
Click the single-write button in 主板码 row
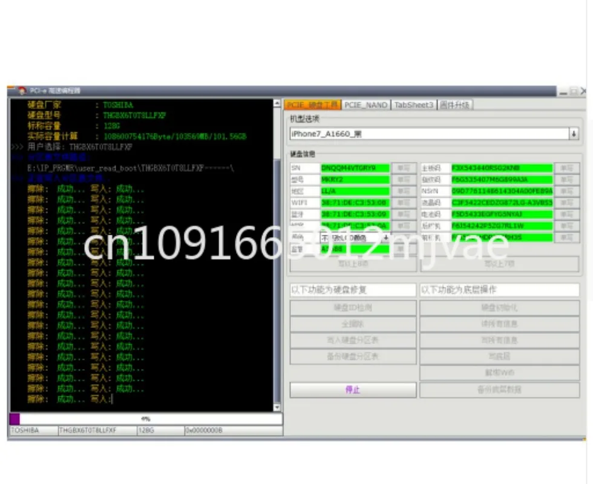566,168
